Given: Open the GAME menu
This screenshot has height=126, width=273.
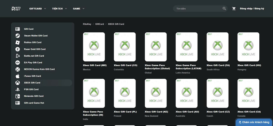Looking at the screenshot, I should click(x=76, y=9).
